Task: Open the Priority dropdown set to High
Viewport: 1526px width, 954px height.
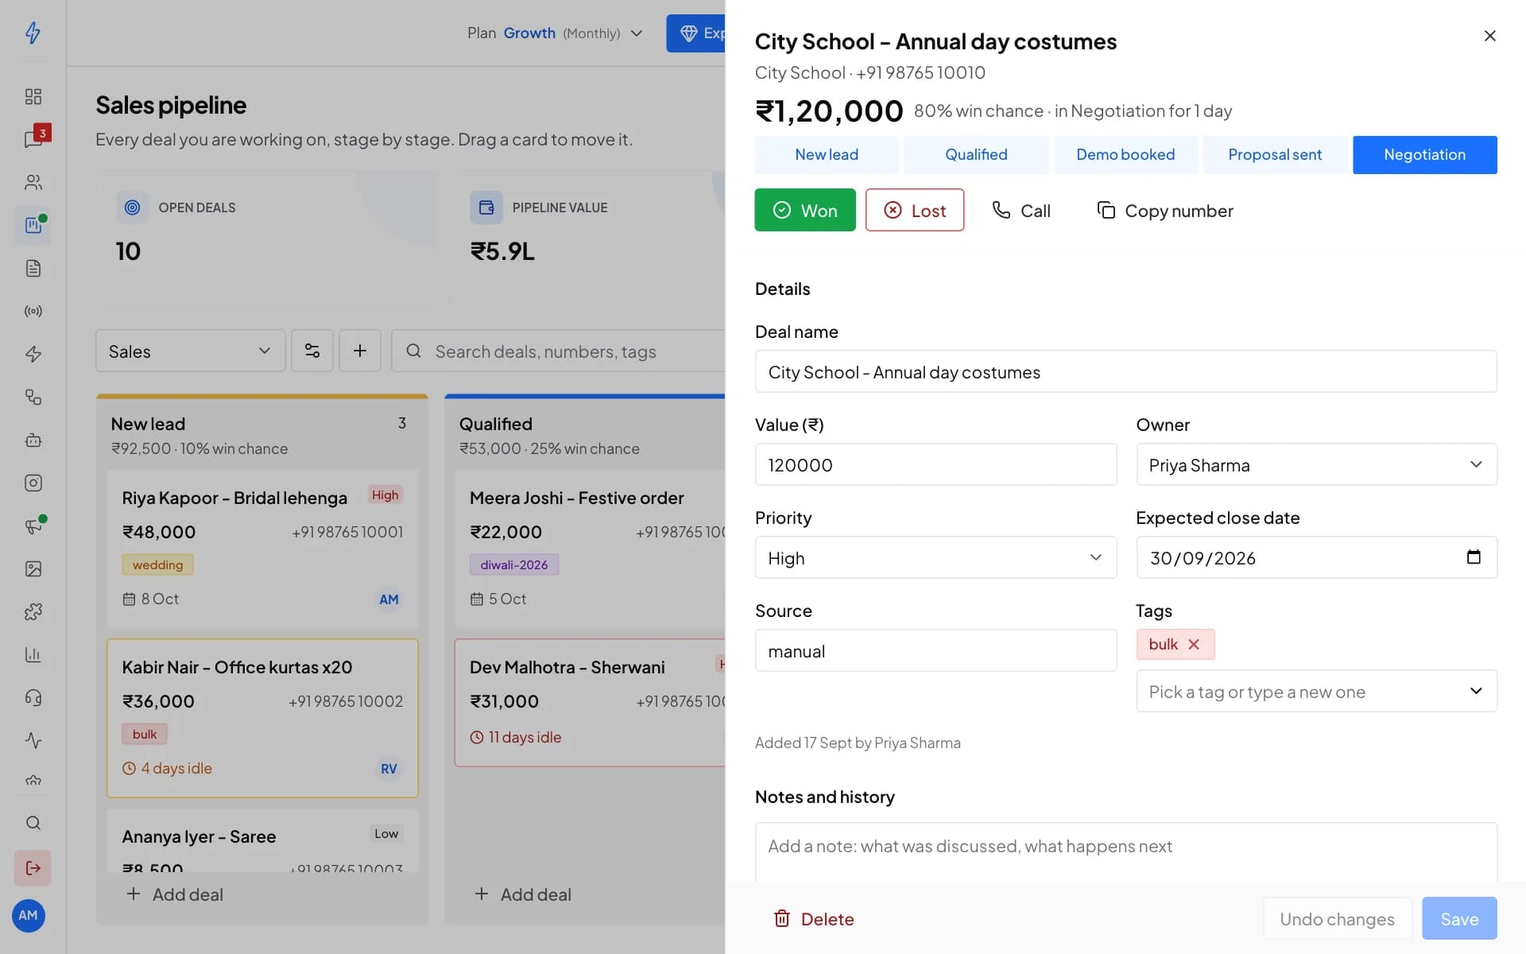Action: pyautogui.click(x=935, y=557)
